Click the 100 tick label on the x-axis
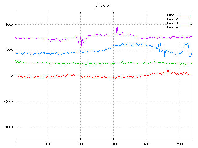 48,144
